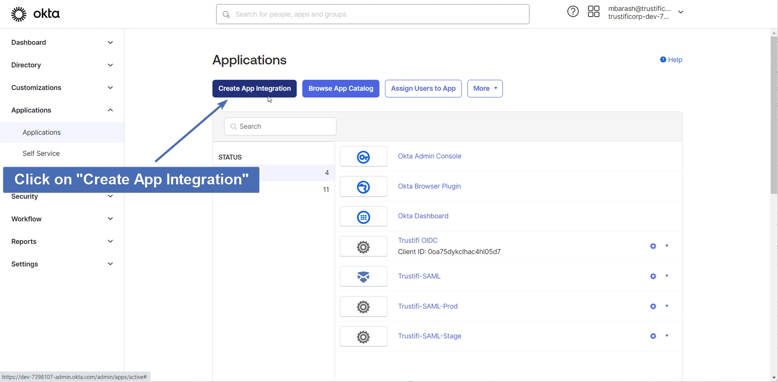Viewport: 778px width, 382px height.
Task: Click the applications Search field
Action: click(x=280, y=127)
